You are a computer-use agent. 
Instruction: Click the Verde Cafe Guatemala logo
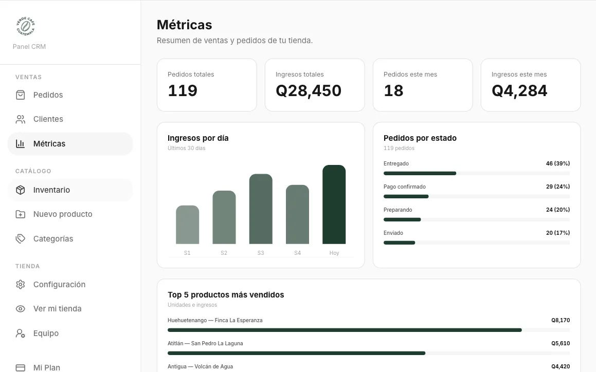tap(26, 27)
